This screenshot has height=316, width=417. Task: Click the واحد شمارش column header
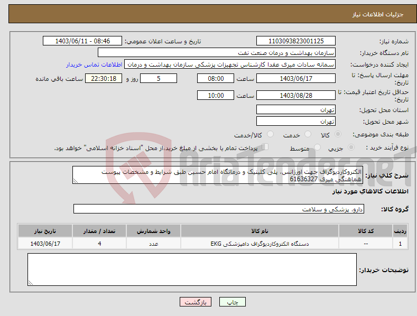[153, 231]
